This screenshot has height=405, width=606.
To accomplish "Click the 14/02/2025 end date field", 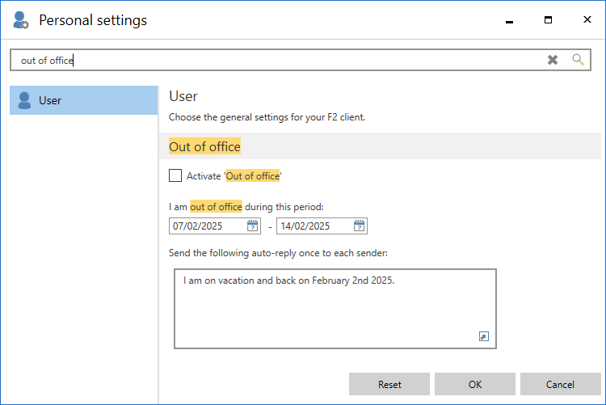I will pyautogui.click(x=314, y=226).
